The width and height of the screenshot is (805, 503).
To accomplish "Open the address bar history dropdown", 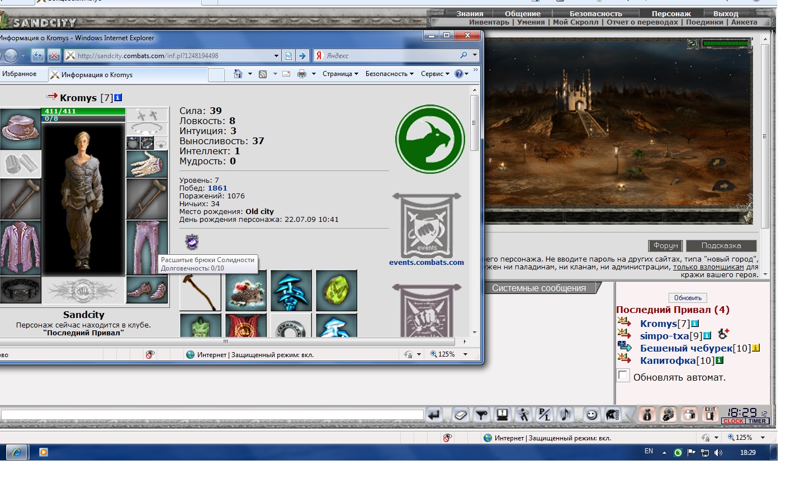I will (x=276, y=55).
